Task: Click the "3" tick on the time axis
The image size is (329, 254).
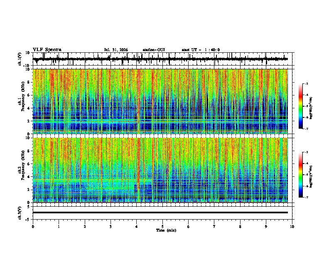Action: coord(110,227)
